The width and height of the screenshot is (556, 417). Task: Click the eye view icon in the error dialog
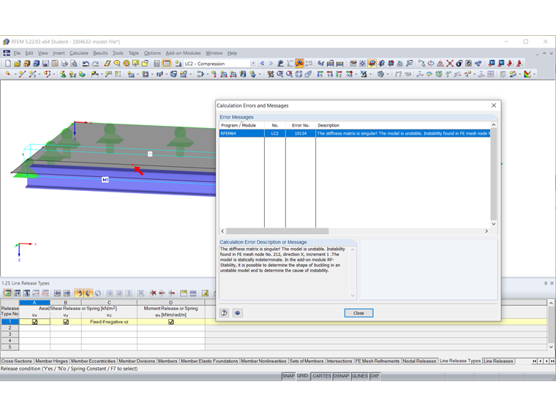238,313
